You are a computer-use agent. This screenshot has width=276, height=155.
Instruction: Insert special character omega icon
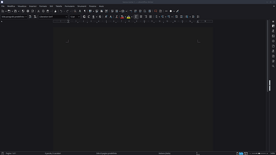(x=123, y=11)
